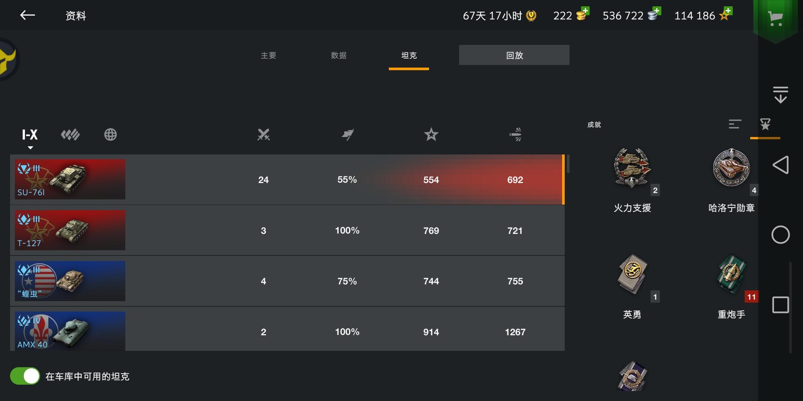
Task: Switch to the 主要 tab
Action: tap(268, 55)
